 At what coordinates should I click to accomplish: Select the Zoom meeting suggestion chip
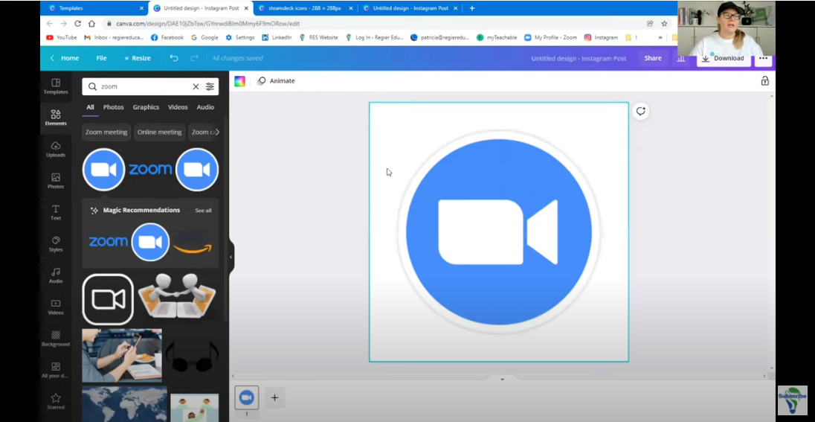pyautogui.click(x=106, y=132)
